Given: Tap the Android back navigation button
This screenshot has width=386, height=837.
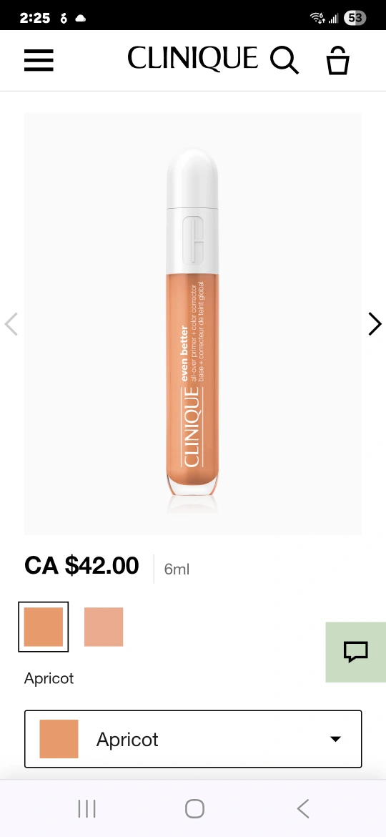Looking at the screenshot, I should click(303, 808).
